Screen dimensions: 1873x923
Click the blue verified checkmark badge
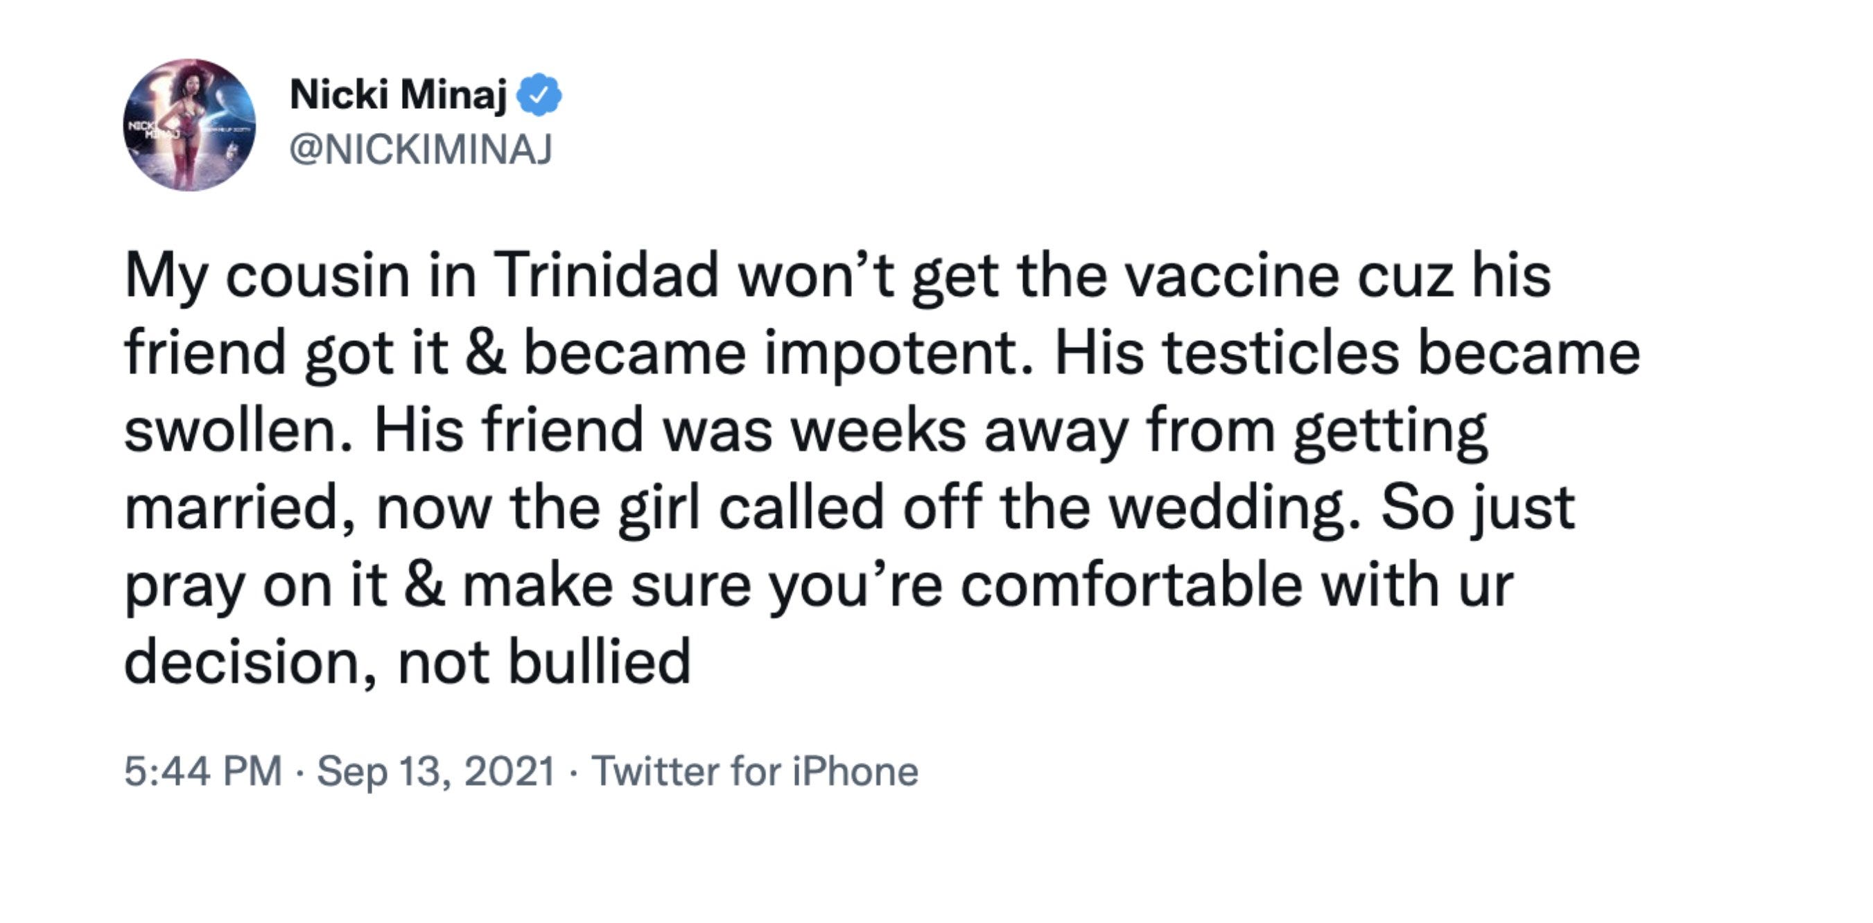point(539,94)
